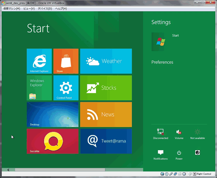This screenshot has width=217, height=178.
Task: Click the VirtualBox title bar app icon
Action: [x=3, y=3]
